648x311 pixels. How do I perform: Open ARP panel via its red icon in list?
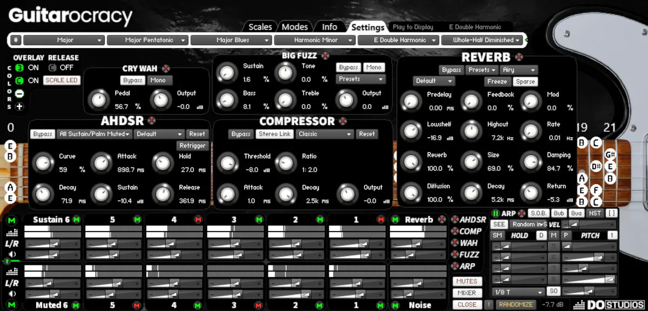pyautogui.click(x=455, y=266)
